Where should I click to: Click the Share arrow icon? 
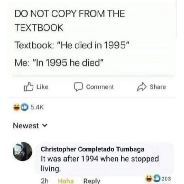tap(142, 87)
